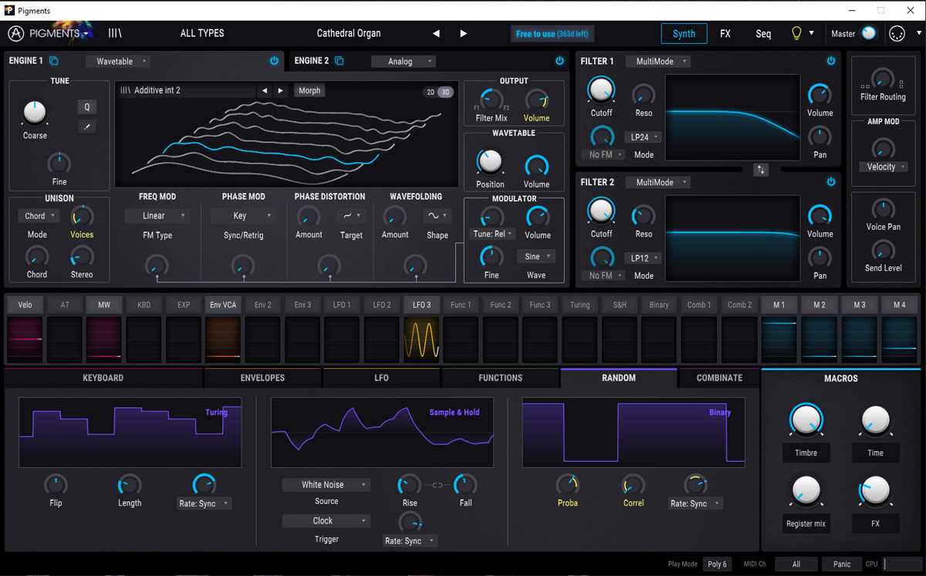Toggle Filter 1 power button
Image resolution: width=926 pixels, height=576 pixels.
[831, 61]
